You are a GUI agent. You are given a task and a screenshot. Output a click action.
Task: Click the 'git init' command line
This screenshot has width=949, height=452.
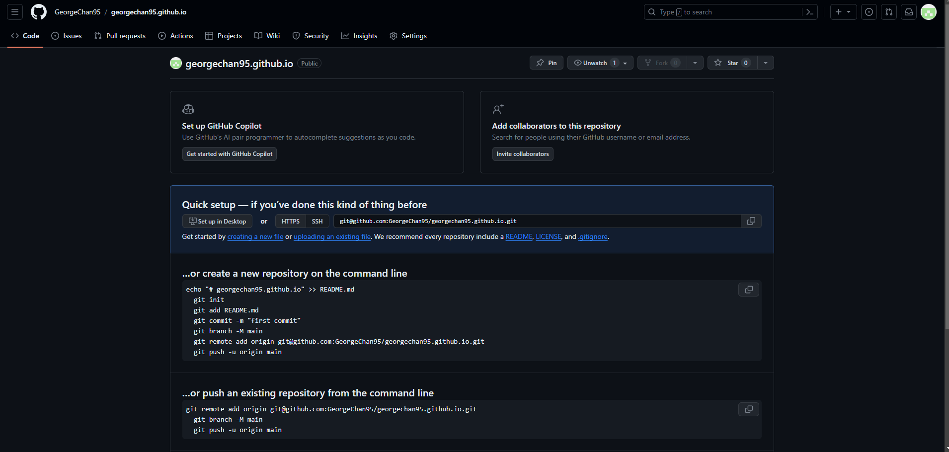point(209,300)
